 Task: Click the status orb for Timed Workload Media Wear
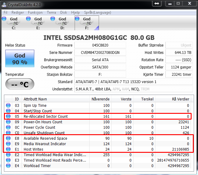click(x=8, y=155)
